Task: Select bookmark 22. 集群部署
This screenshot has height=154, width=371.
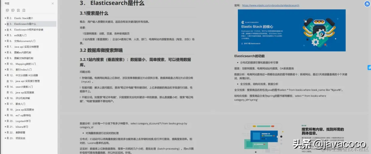Action: tap(17, 133)
